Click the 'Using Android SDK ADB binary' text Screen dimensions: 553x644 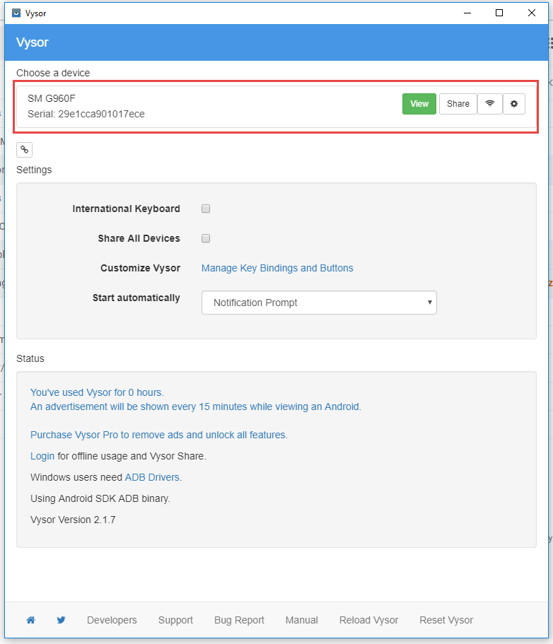(x=100, y=498)
